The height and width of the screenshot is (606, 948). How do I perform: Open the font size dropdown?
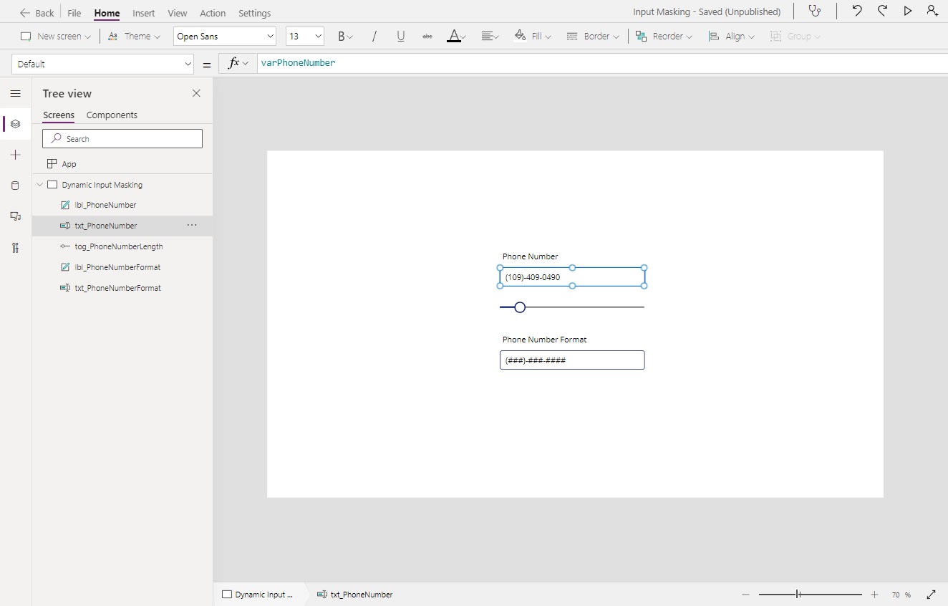305,36
